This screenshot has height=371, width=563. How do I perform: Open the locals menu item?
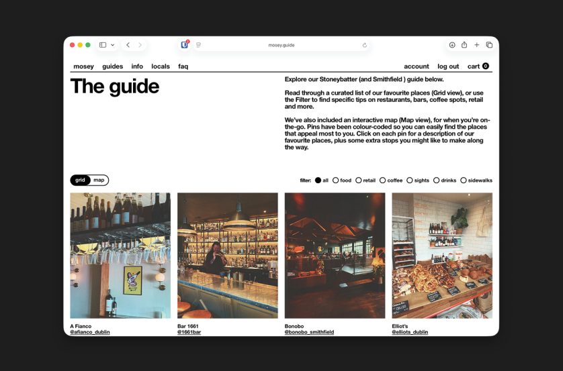click(161, 66)
